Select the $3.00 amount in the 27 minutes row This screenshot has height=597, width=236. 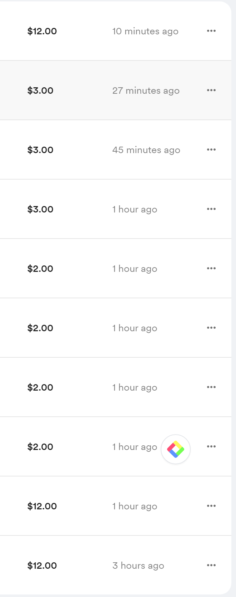tap(40, 90)
